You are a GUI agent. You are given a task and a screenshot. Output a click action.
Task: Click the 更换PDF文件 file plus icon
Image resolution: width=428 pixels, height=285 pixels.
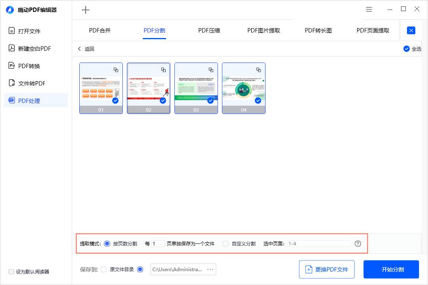tap(308, 270)
